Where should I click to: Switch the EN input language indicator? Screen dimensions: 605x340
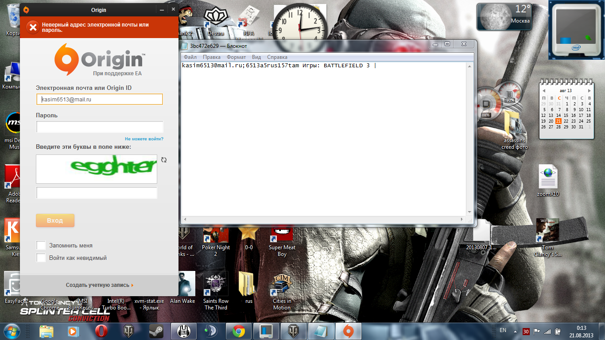tap(503, 330)
